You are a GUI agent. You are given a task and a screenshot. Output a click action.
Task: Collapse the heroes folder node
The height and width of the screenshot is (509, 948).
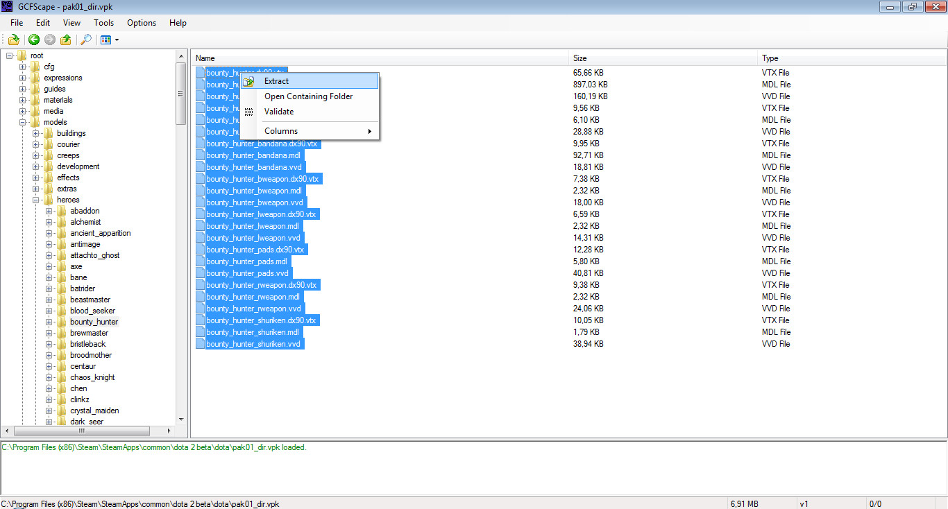[36, 200]
